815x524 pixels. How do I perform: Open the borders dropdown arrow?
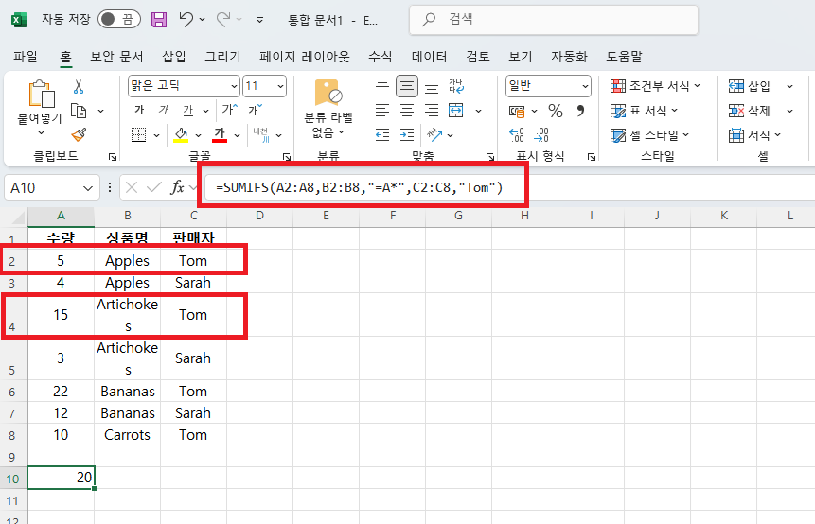tap(156, 135)
